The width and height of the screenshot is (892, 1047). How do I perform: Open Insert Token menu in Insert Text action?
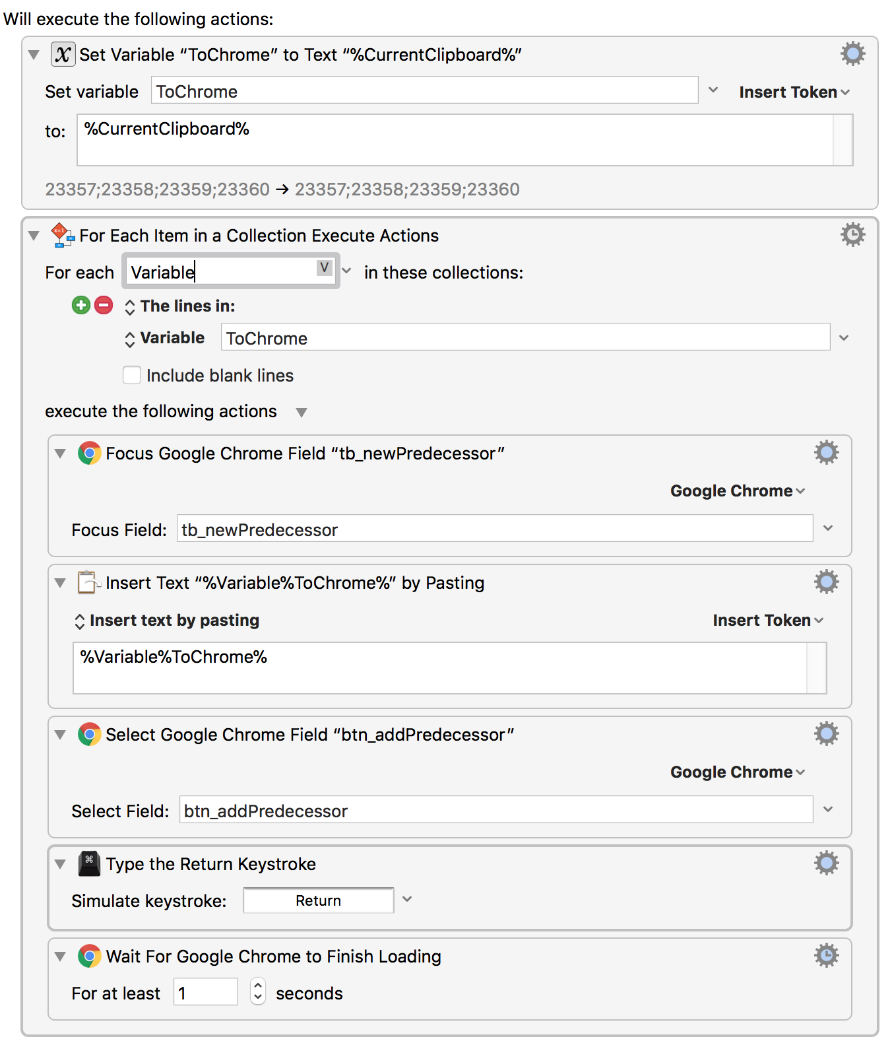click(x=768, y=620)
